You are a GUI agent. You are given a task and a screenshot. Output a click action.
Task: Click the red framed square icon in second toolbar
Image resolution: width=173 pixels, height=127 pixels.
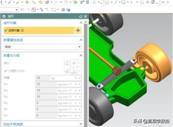pyautogui.click(x=34, y=10)
